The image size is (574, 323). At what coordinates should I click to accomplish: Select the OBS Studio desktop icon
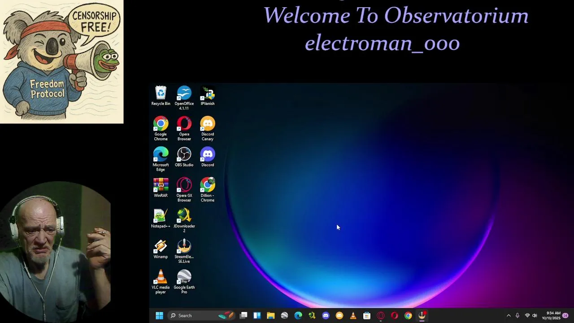coord(184,157)
